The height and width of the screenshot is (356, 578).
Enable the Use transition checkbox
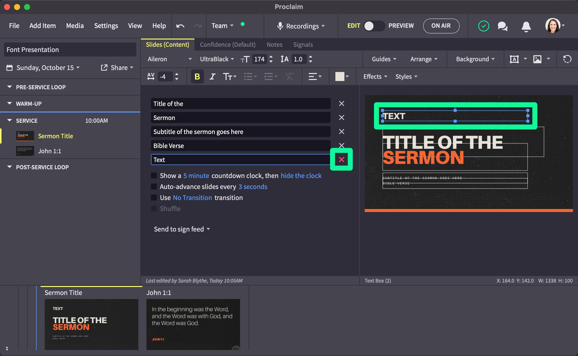point(154,197)
